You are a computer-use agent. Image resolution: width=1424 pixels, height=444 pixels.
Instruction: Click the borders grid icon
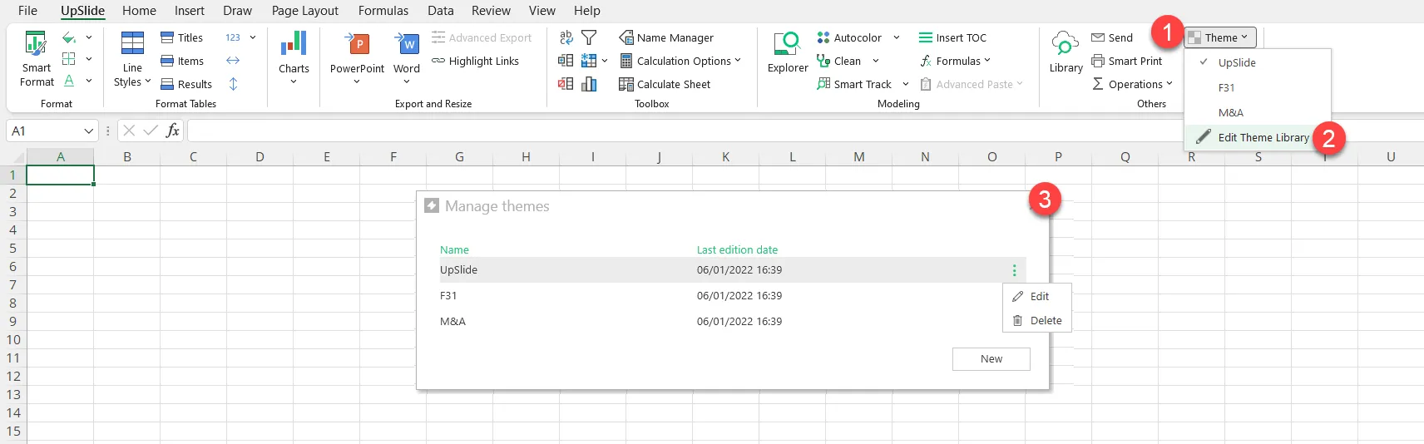click(69, 59)
